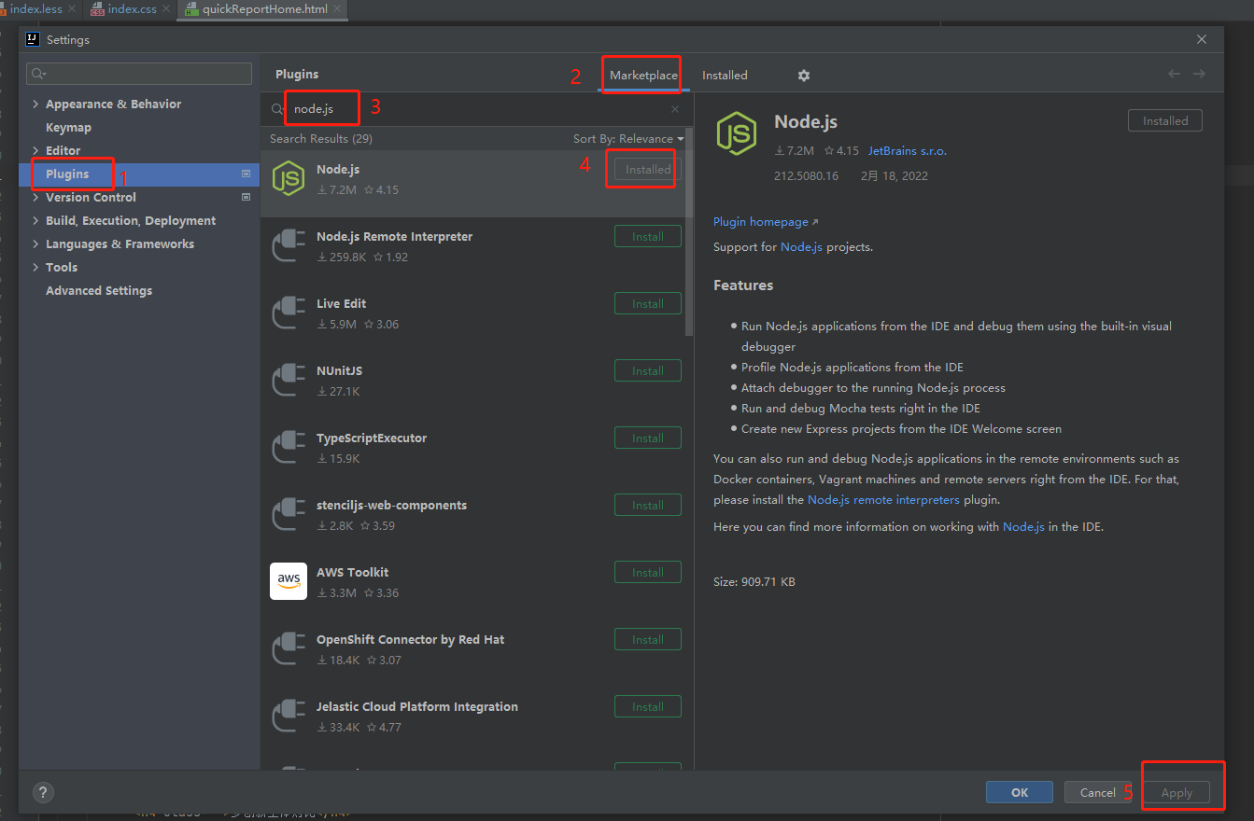Click the AWS Toolkit plugin icon
This screenshot has height=821, width=1254.
[x=289, y=580]
